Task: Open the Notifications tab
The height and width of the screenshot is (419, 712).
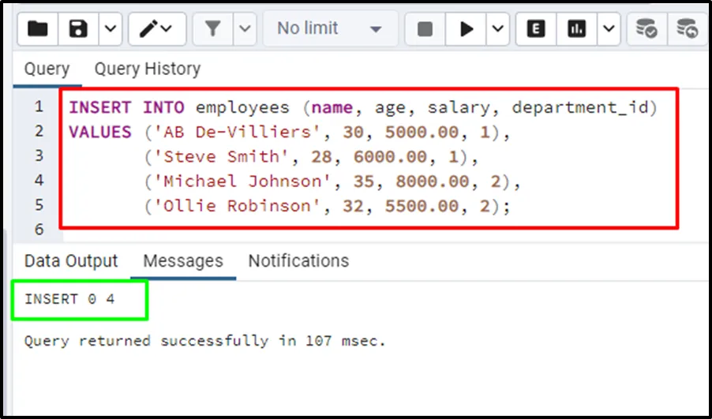Action: point(298,261)
